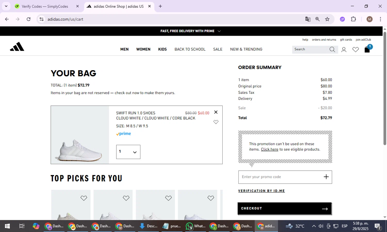This screenshot has width=387, height=232.
Task: Focus the promo code input field
Action: coord(281,177)
